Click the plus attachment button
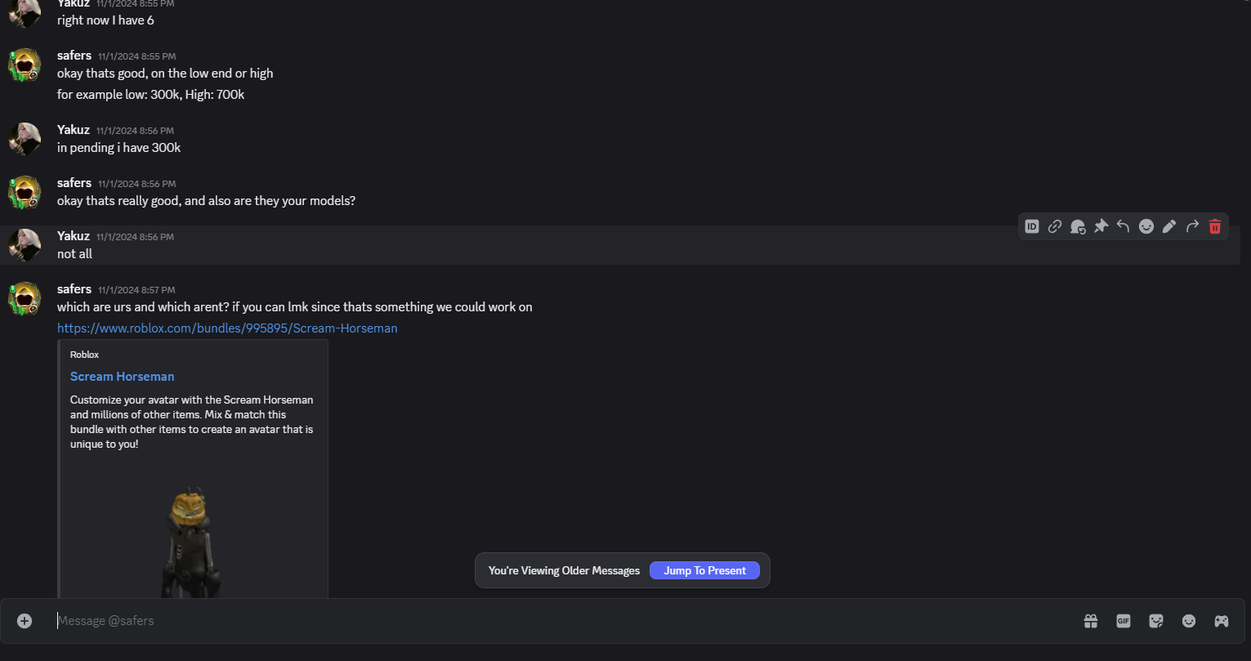The width and height of the screenshot is (1251, 661). tap(25, 621)
